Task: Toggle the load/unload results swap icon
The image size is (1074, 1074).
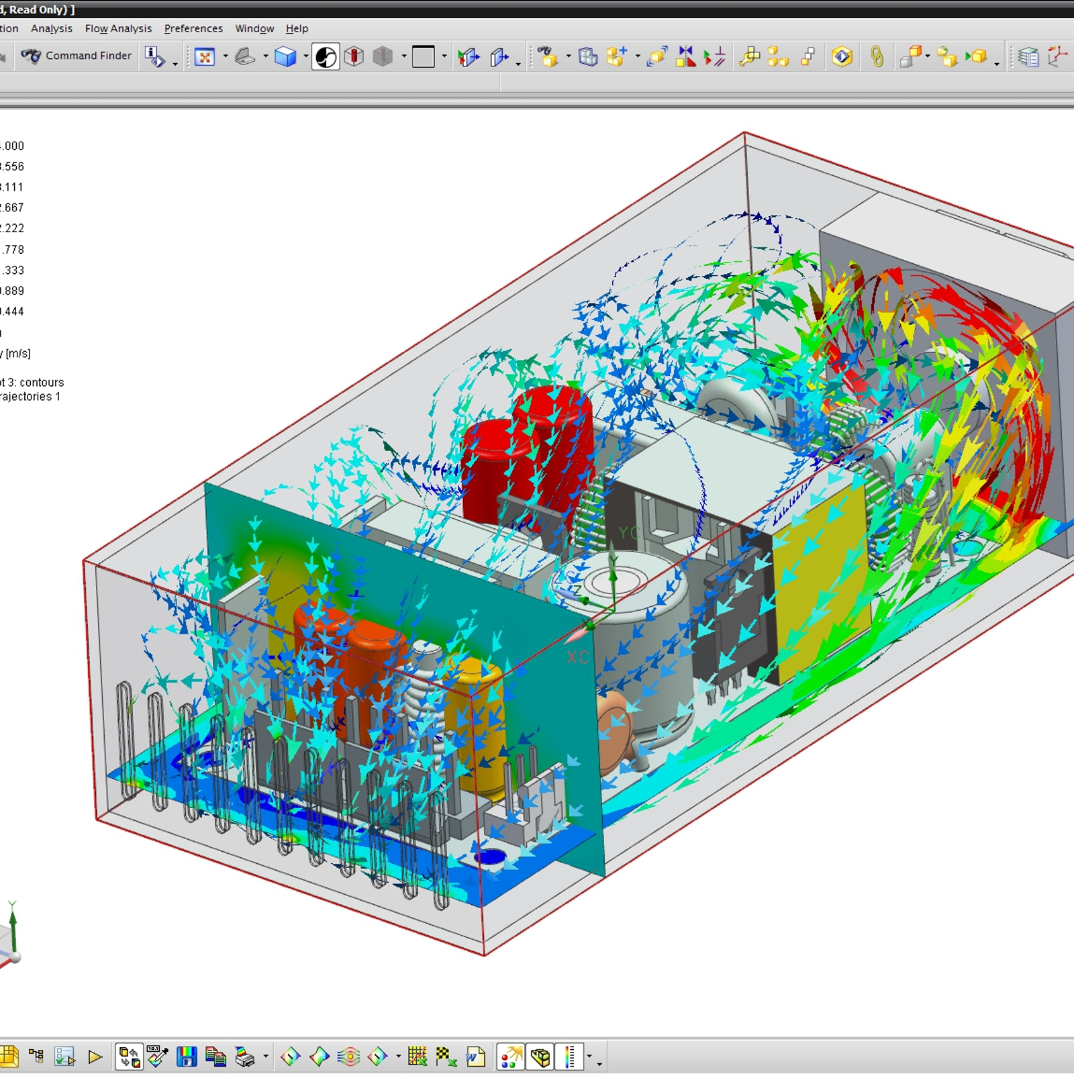Action: pos(130,1057)
